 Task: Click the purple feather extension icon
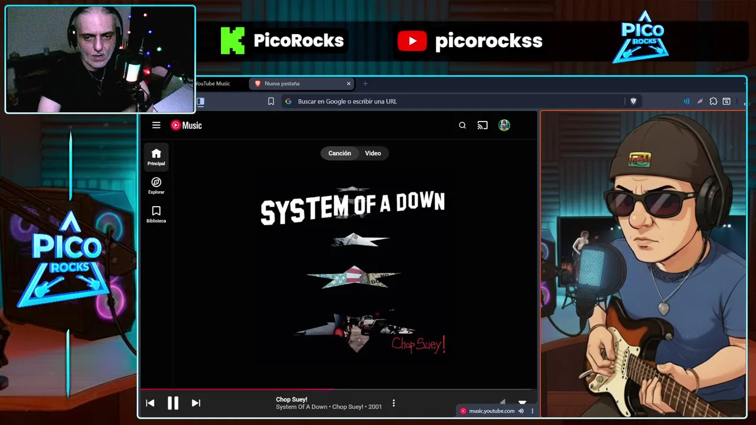700,102
